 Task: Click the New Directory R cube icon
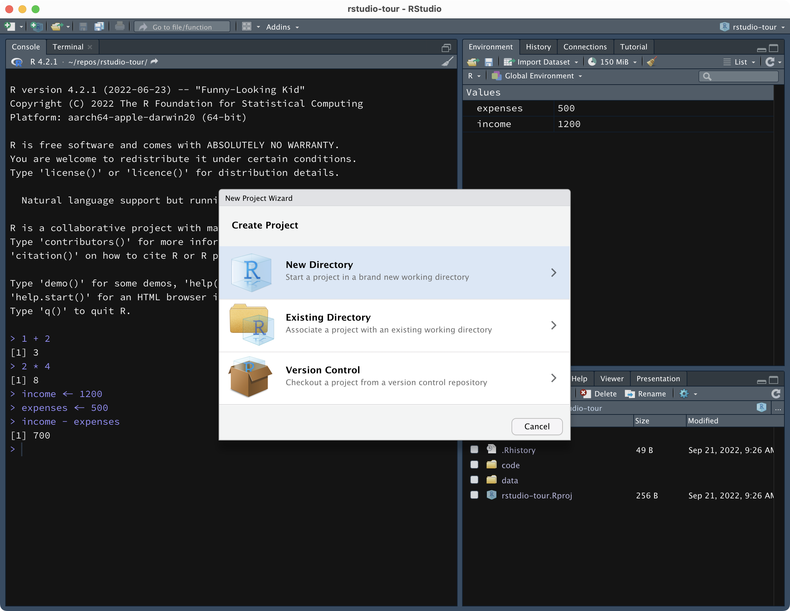pos(251,273)
